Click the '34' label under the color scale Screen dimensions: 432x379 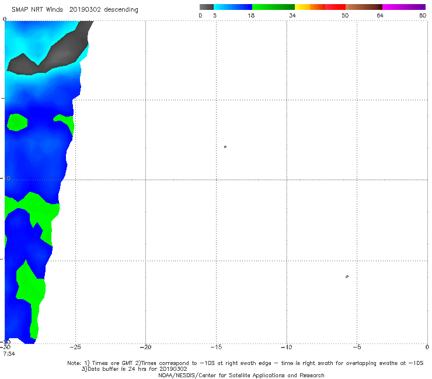(292, 16)
